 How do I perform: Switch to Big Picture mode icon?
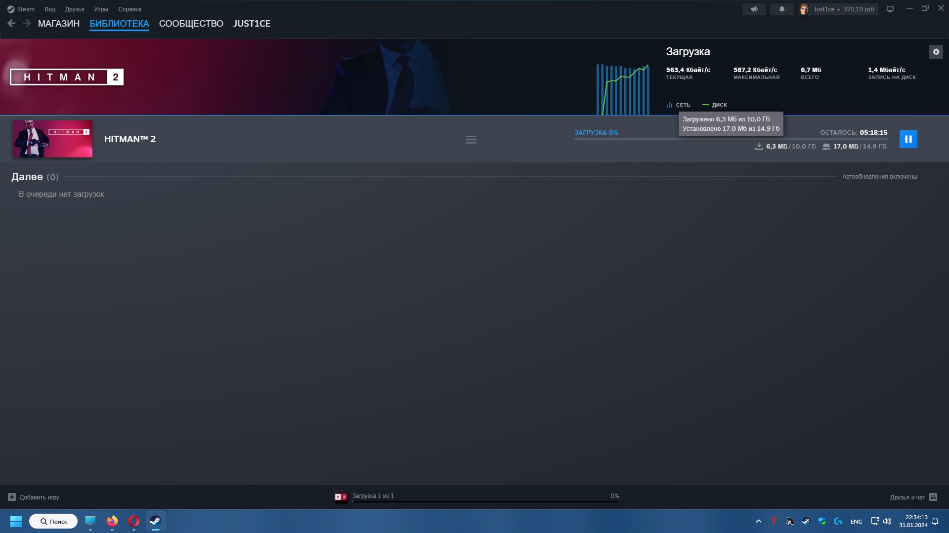pos(890,9)
